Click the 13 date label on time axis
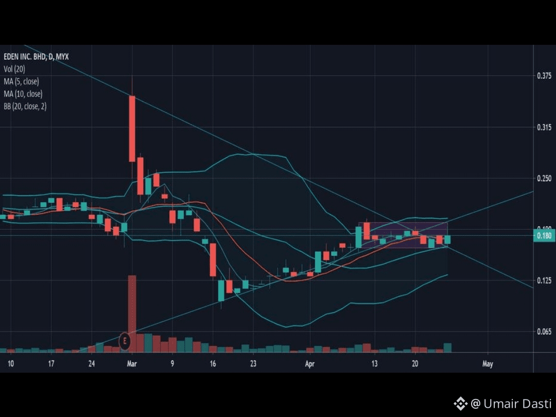The width and height of the screenshot is (556, 417). pos(374,364)
